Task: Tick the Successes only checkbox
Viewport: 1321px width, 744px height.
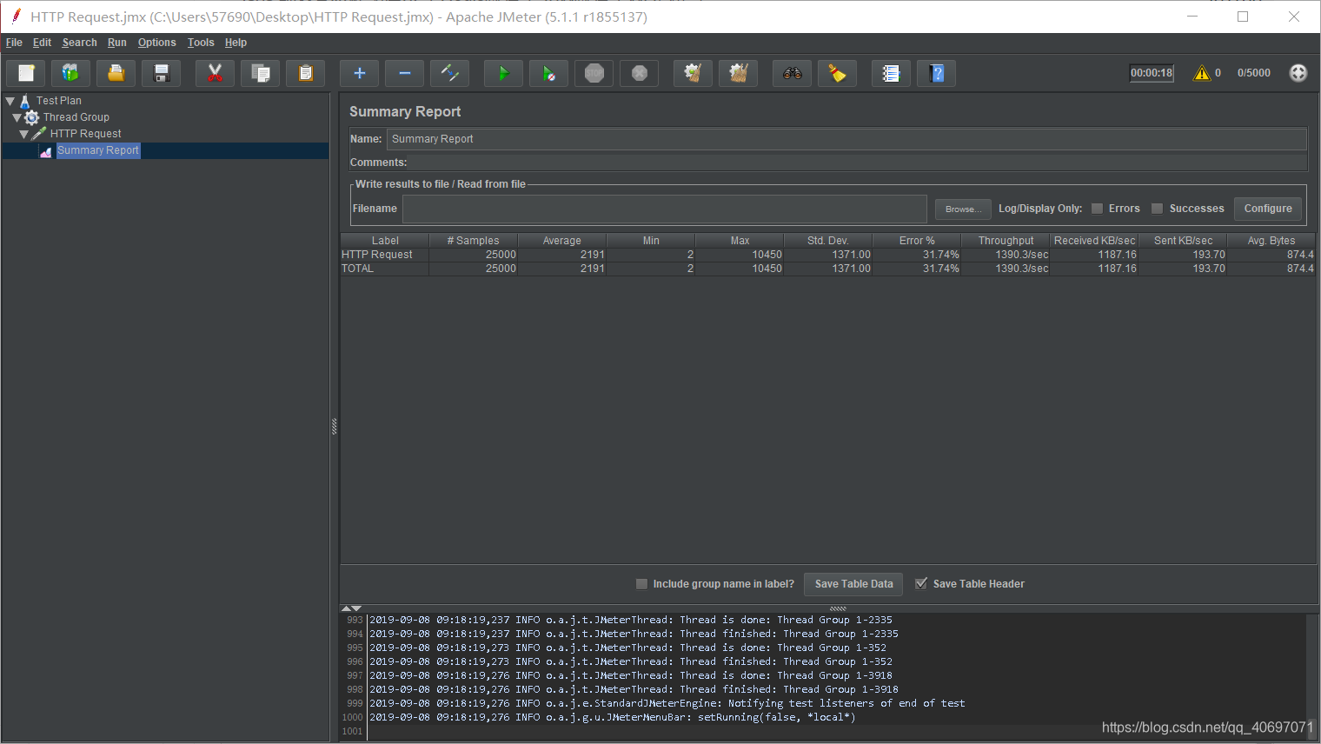Action: pos(1158,209)
